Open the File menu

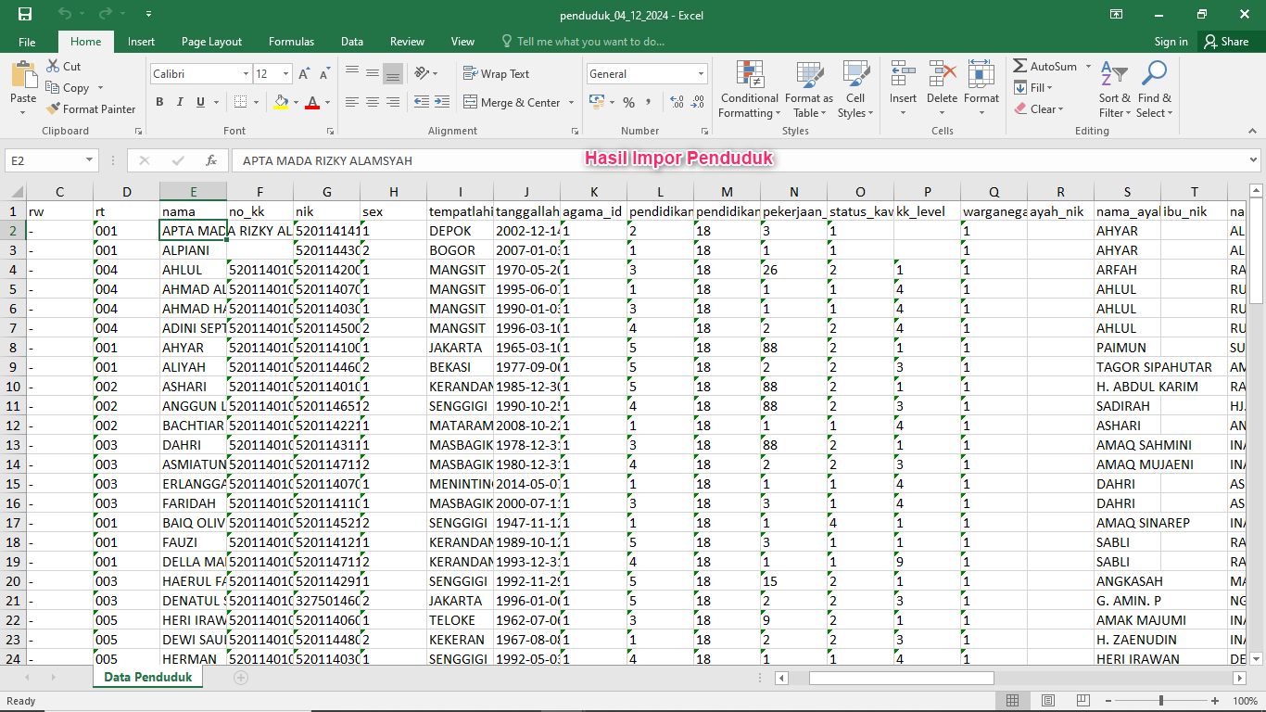pos(27,42)
